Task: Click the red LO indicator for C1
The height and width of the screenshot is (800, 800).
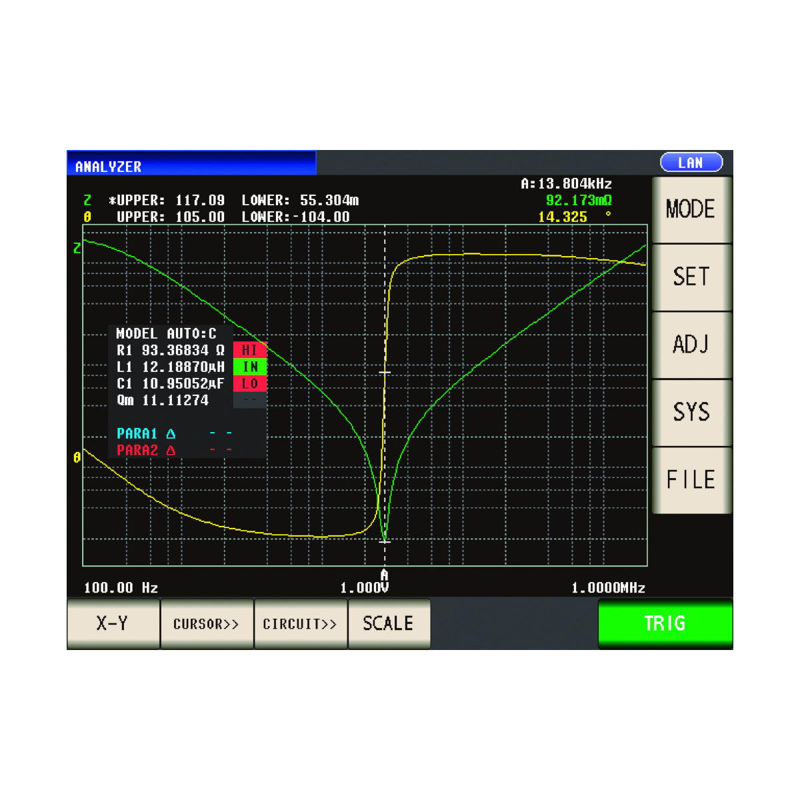Action: pos(250,383)
